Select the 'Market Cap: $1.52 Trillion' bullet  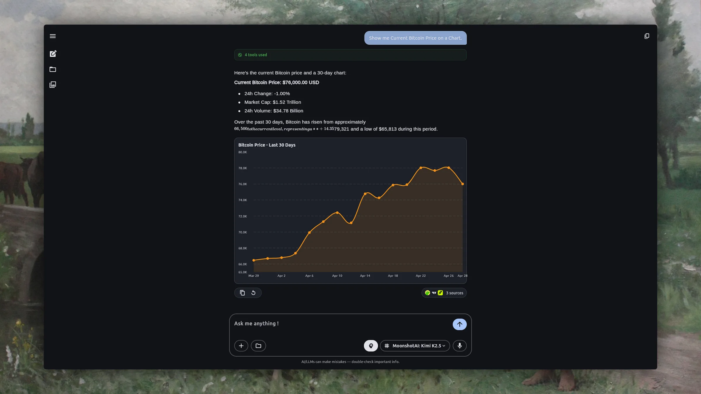(273, 102)
